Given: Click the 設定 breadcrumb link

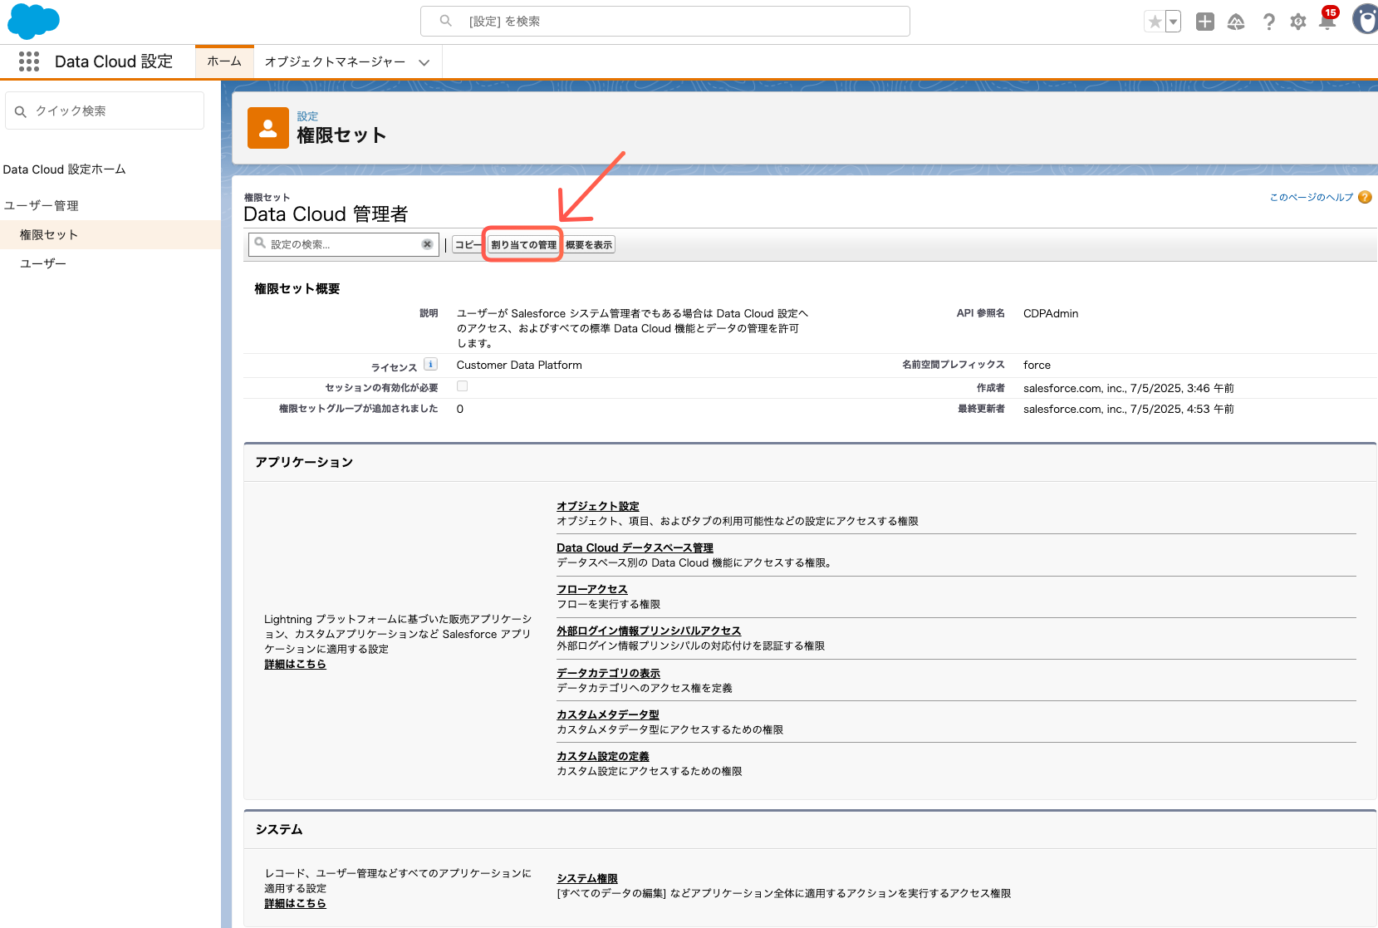Looking at the screenshot, I should [x=307, y=116].
